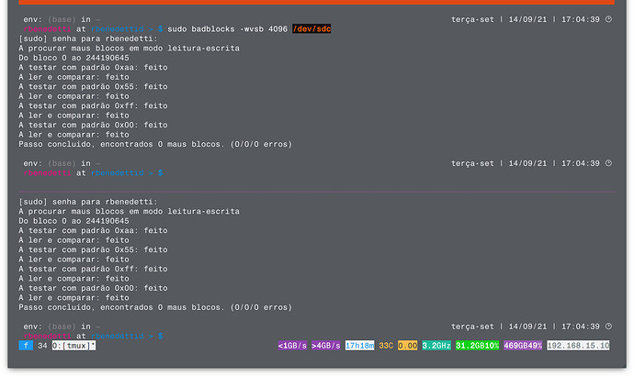Viewport: 634px width, 376px height.
Task: Click the 31.2GB memory usage indicator
Action: pyautogui.click(x=477, y=346)
